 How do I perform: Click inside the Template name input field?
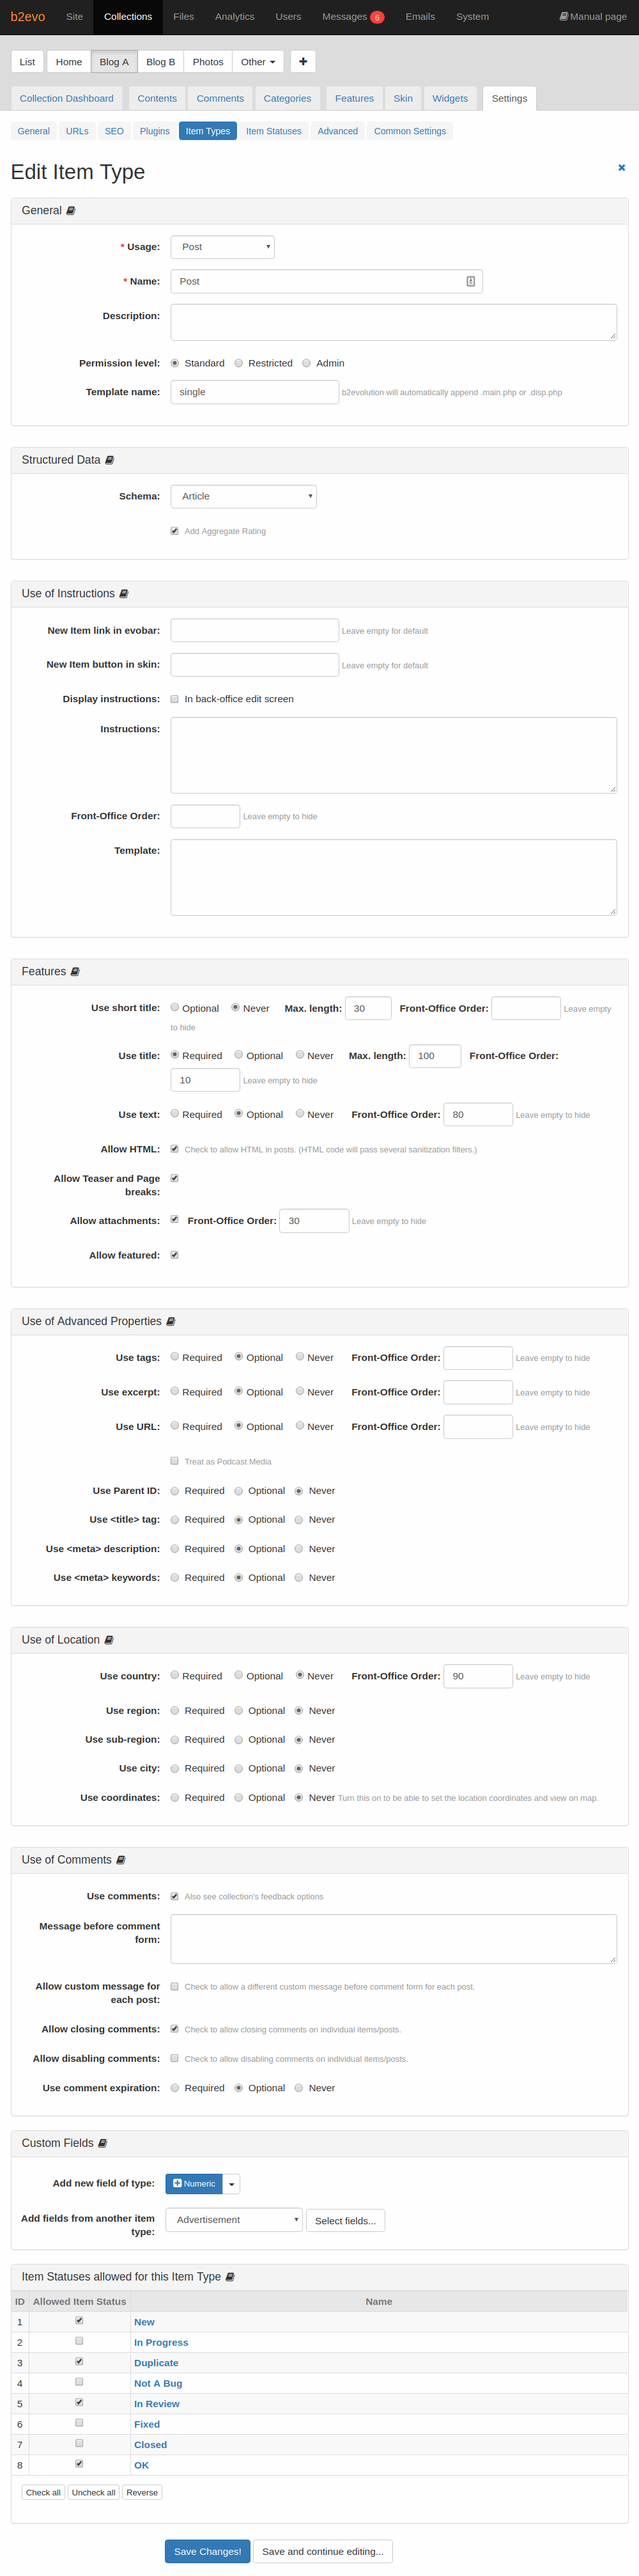click(254, 391)
